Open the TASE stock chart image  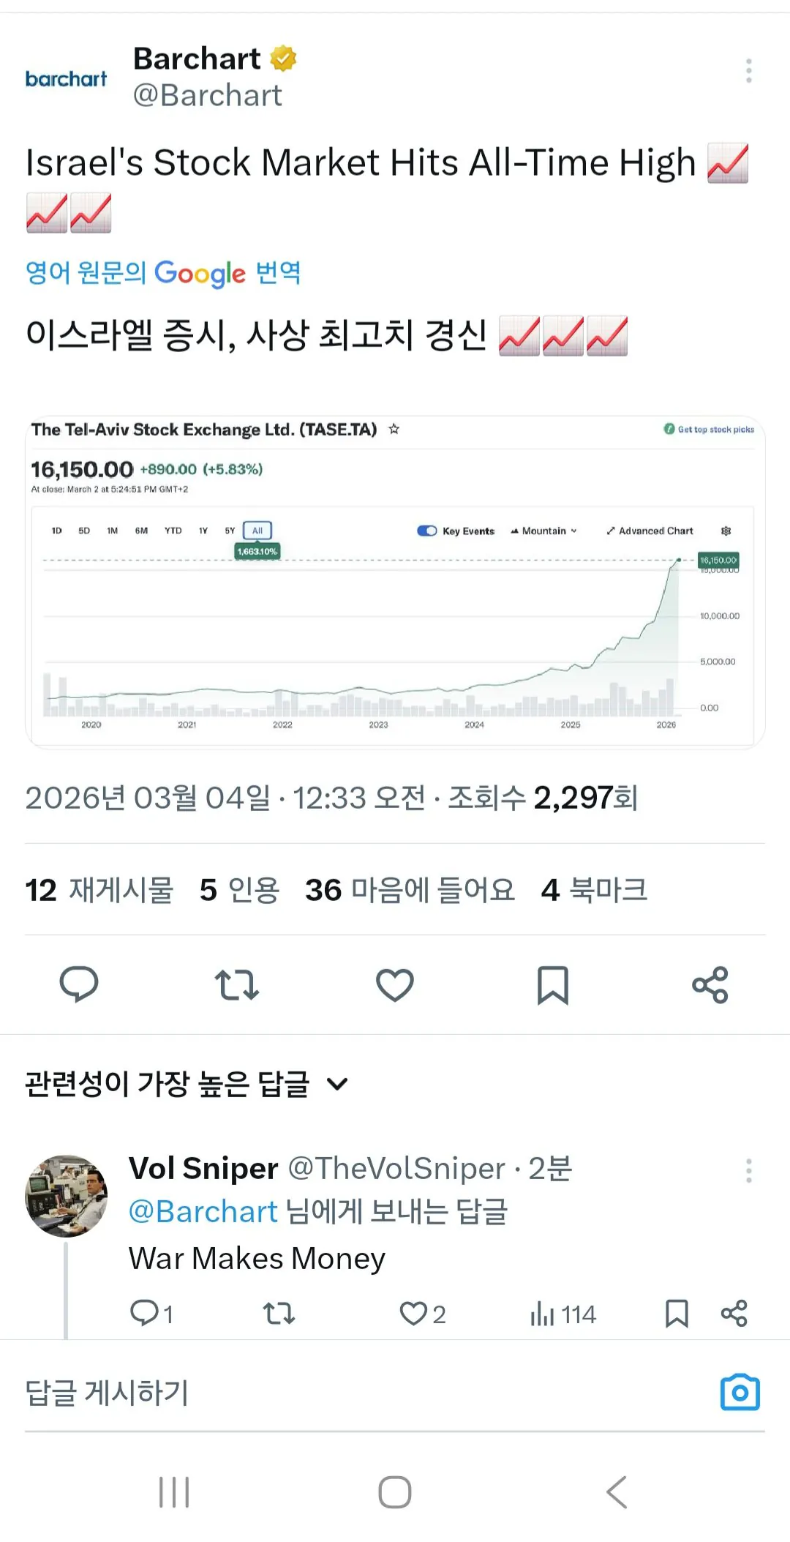395,583
